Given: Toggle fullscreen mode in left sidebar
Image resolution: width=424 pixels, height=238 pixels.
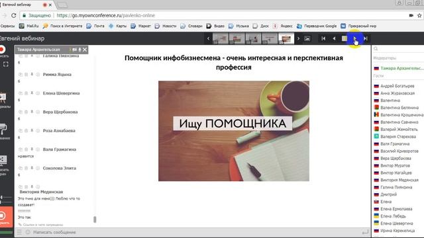Looking at the screenshot, I should 6,64.
